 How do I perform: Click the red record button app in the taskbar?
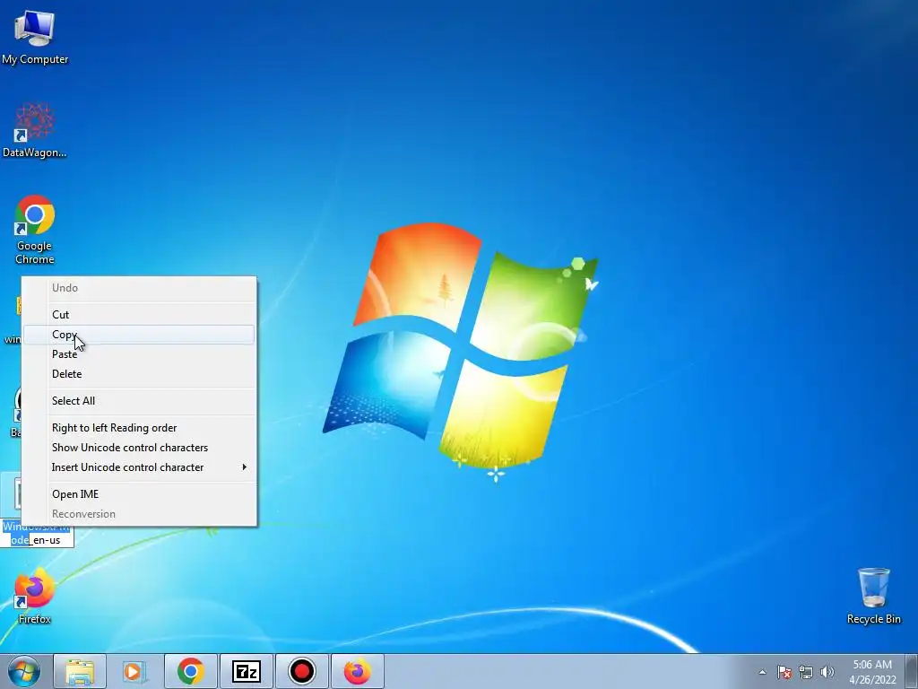tap(301, 671)
